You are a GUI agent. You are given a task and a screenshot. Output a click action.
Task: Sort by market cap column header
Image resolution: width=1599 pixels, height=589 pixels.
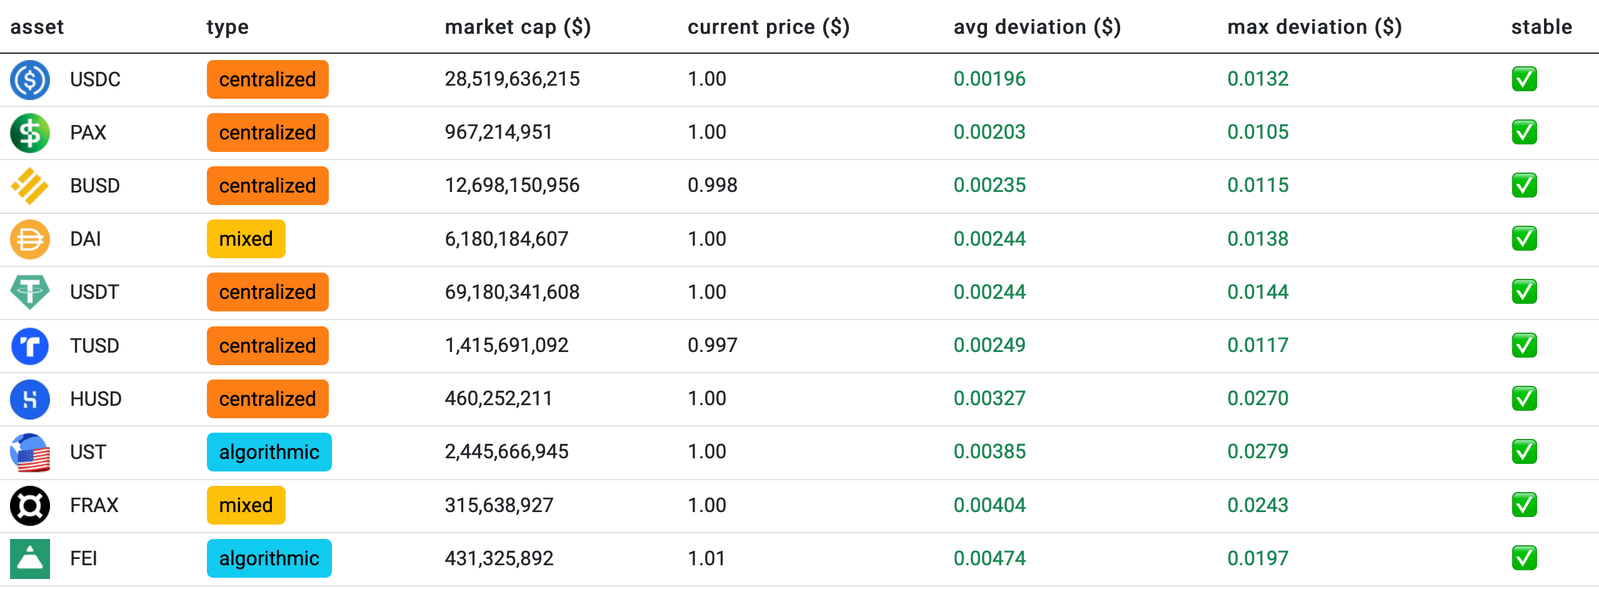518,27
